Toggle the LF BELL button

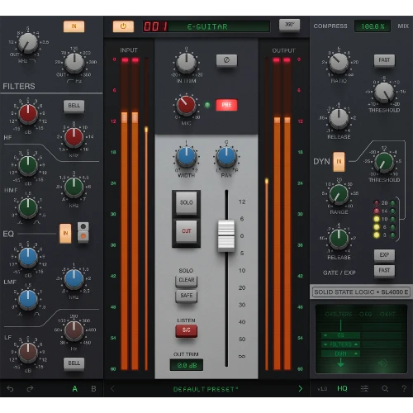[74, 363]
